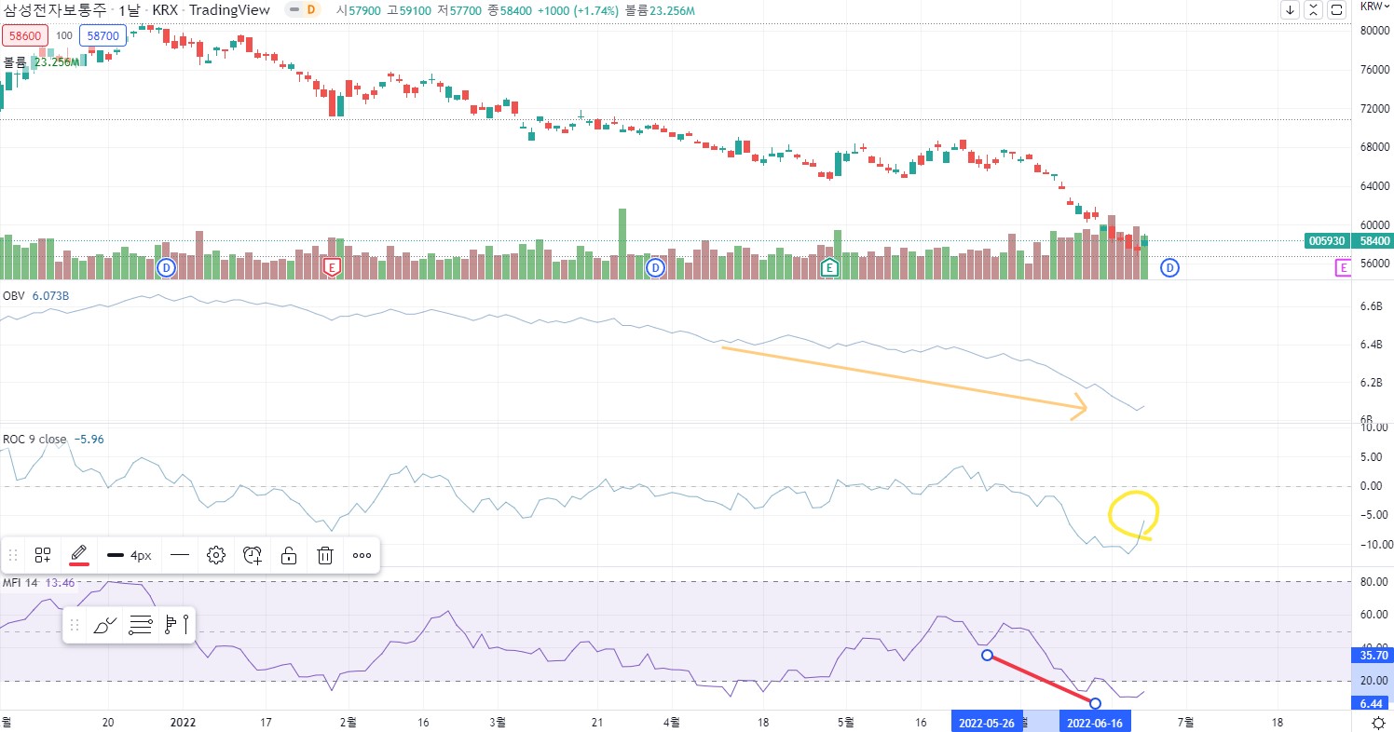
Task: Move the pane down with the arrow button
Action: point(1291,10)
